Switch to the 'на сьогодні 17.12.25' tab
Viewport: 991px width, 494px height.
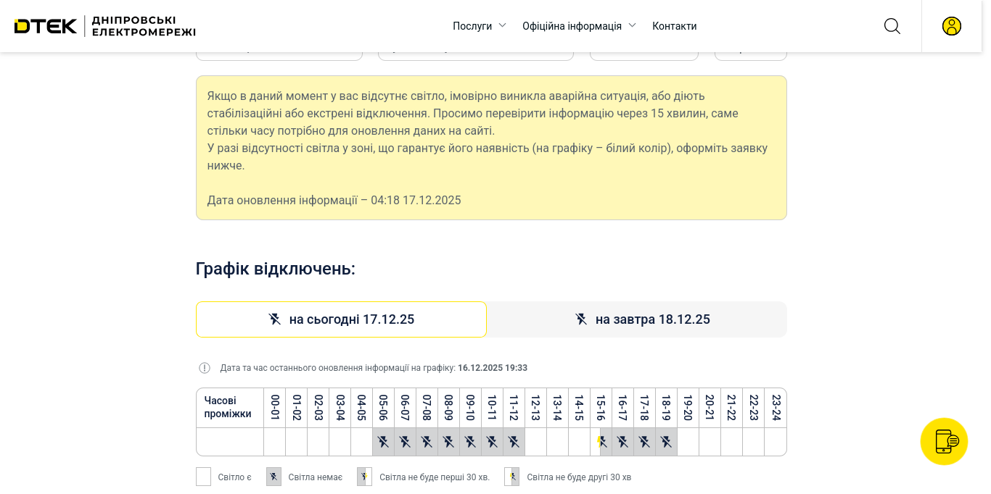341,319
